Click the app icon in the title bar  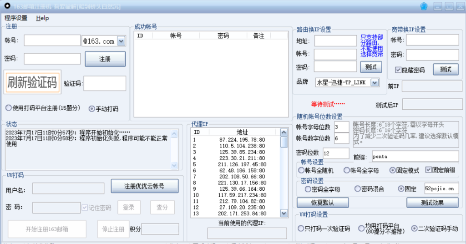[7, 6]
